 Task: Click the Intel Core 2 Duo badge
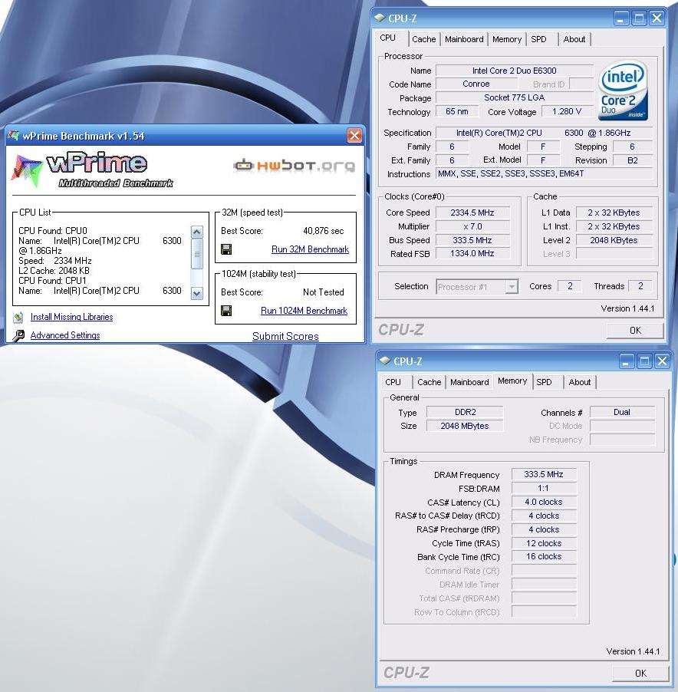623,91
